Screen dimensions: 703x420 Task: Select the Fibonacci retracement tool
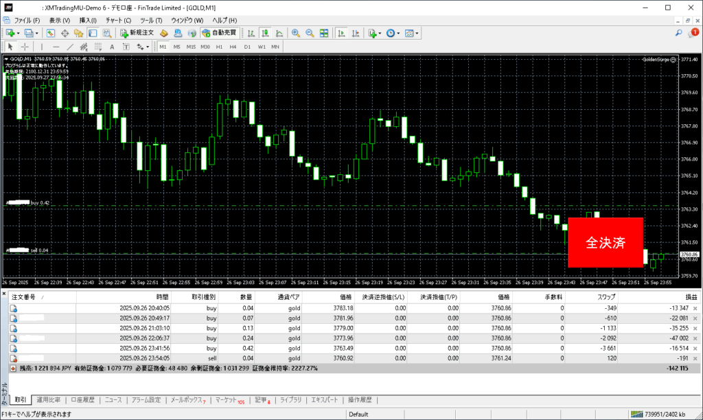click(x=97, y=47)
